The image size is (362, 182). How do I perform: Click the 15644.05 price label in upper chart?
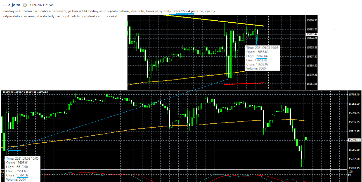[x=311, y=39]
